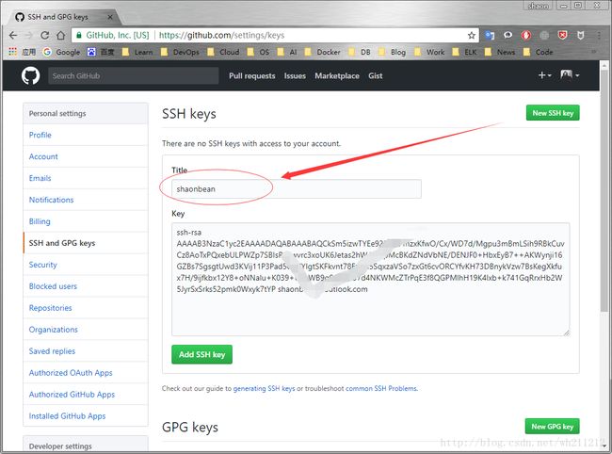Screen dimensions: 612x454
Task: Open the generating SSH keys guide link
Action: 264,388
